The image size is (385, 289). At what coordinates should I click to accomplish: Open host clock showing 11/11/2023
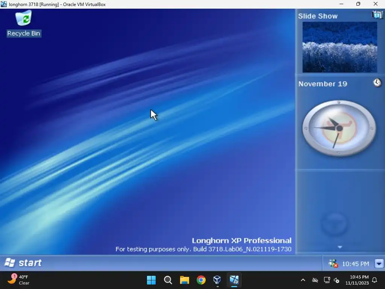coord(357,280)
